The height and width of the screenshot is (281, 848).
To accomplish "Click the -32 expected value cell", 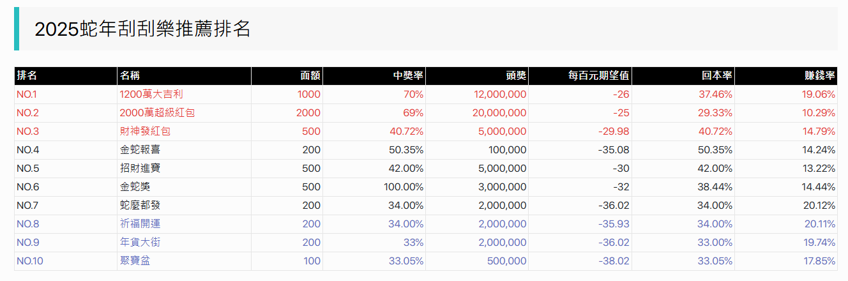I will point(580,187).
